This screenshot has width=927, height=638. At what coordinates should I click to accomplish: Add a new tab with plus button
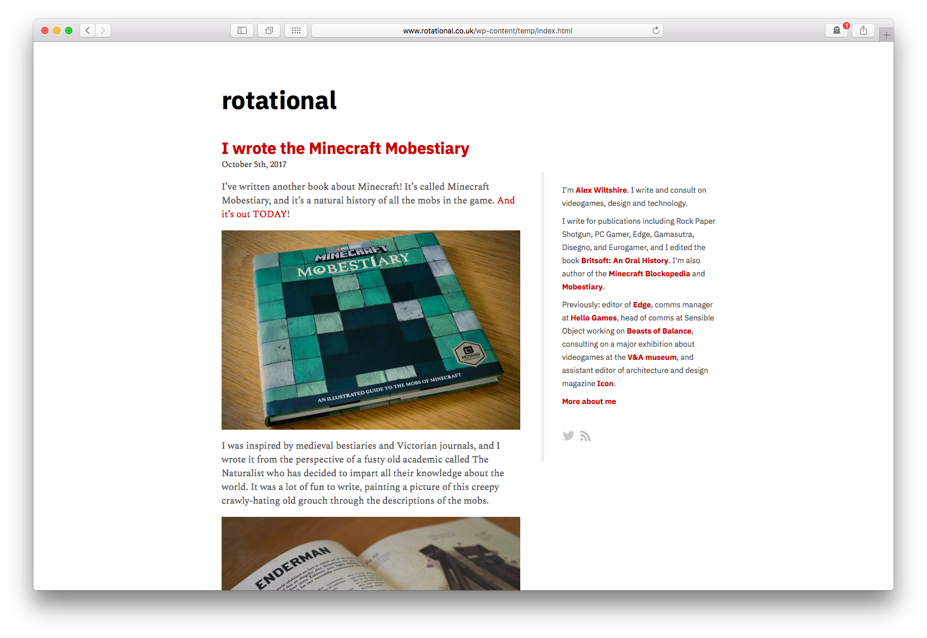[x=886, y=35]
